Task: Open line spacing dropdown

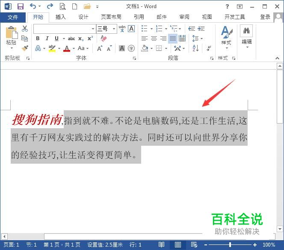Action: (x=197, y=38)
